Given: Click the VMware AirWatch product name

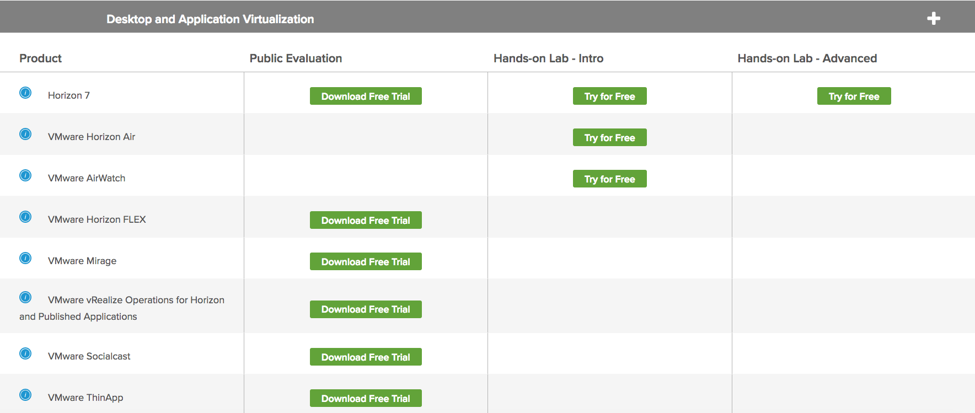Looking at the screenshot, I should point(87,178).
